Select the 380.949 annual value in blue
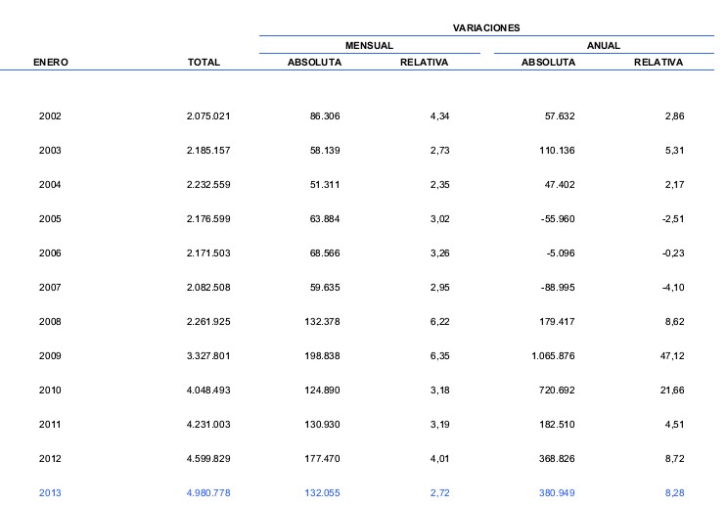 (x=554, y=493)
